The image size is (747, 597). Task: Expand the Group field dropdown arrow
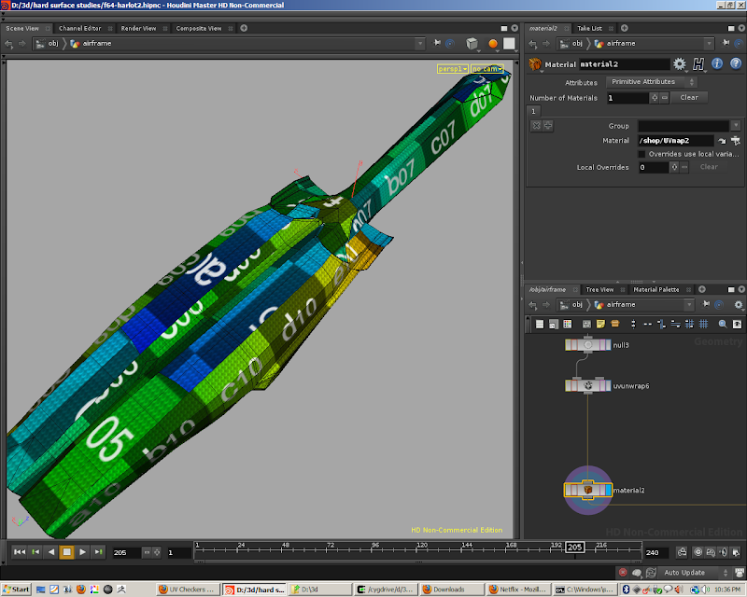[x=735, y=125]
